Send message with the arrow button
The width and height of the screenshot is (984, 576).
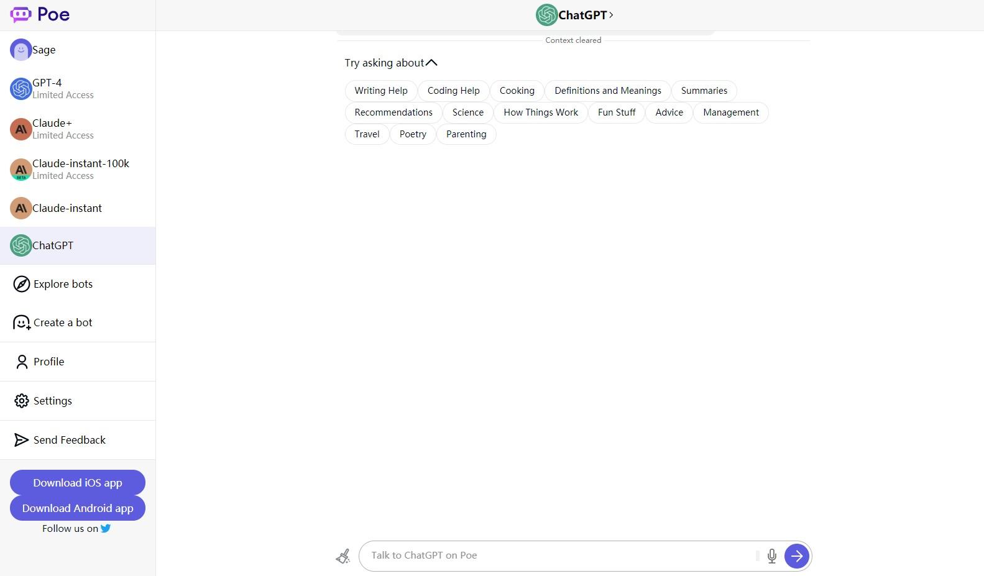pyautogui.click(x=797, y=556)
